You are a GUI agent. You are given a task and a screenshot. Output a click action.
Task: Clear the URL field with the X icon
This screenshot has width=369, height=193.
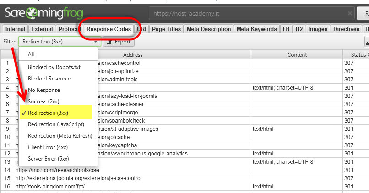350,13
